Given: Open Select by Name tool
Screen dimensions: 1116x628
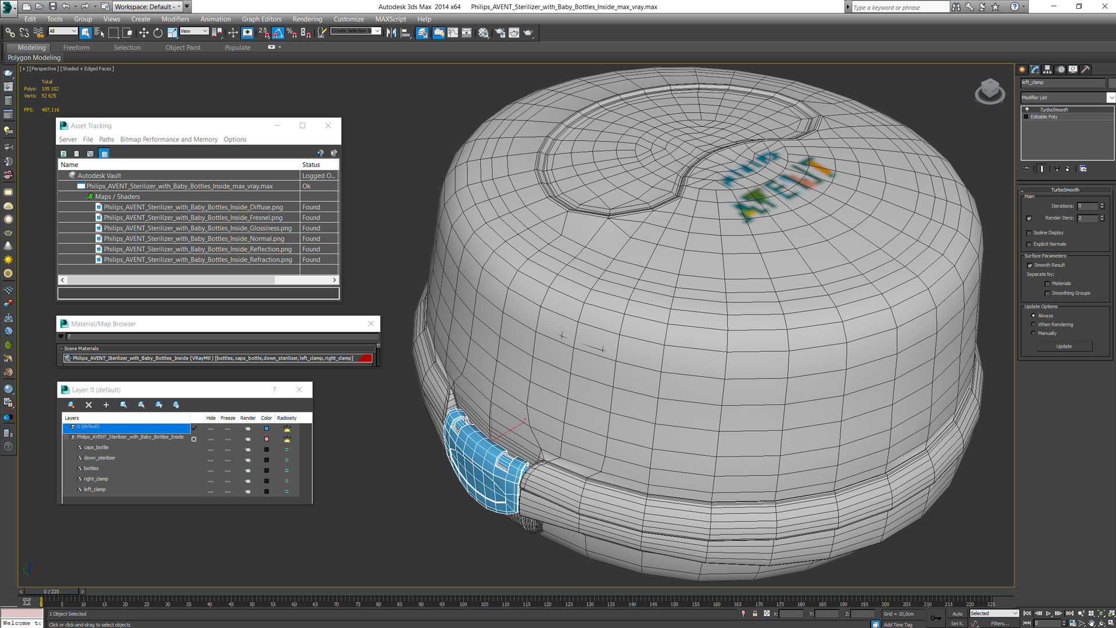Looking at the screenshot, I should coord(99,33).
